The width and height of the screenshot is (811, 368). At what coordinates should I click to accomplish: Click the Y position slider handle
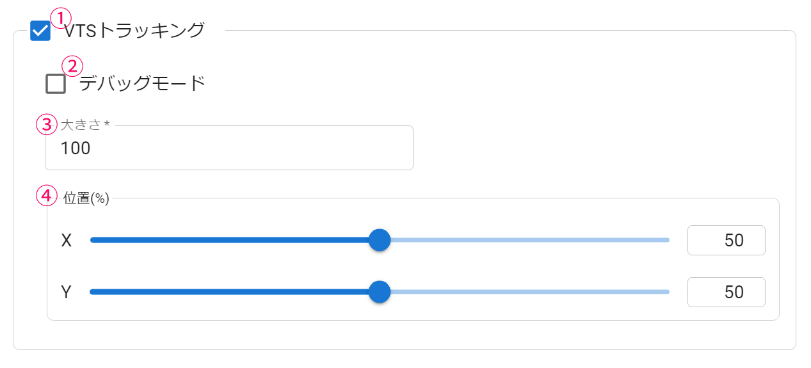(380, 292)
